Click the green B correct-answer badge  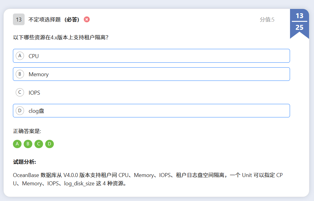[28, 144]
